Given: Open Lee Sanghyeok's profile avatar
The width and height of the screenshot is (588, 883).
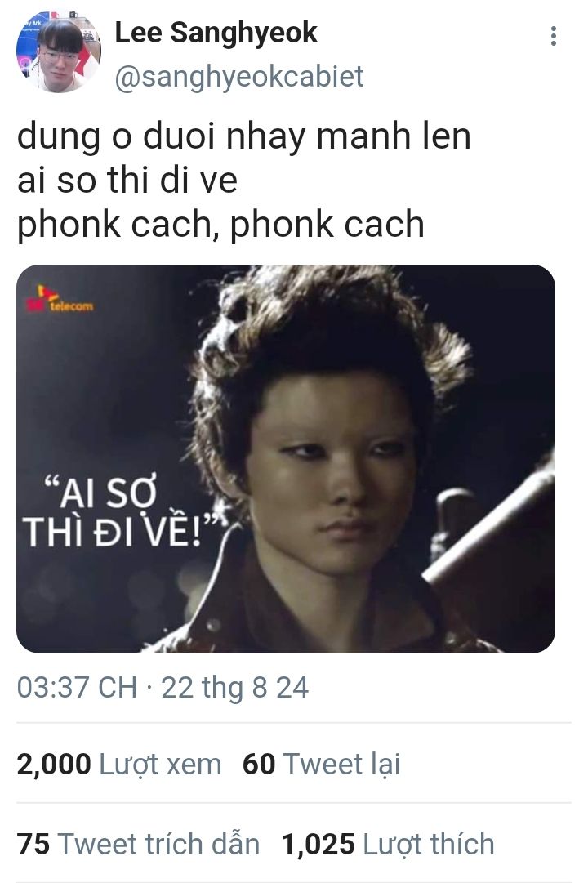Looking at the screenshot, I should coord(59,51).
